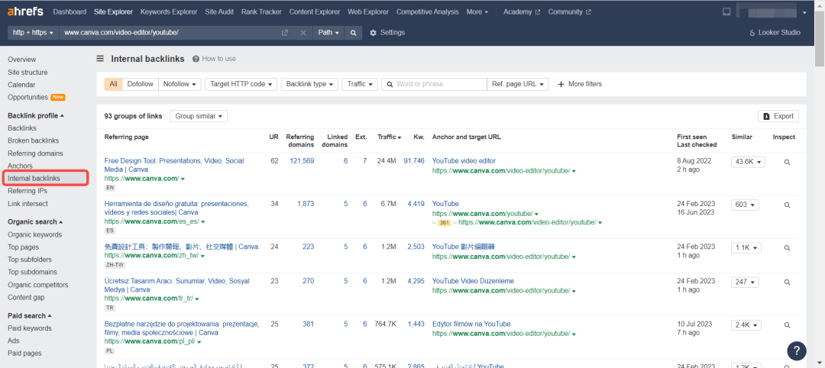Inspect the tr_tr row link
Viewport: 825px width, 368px height.
click(x=787, y=282)
